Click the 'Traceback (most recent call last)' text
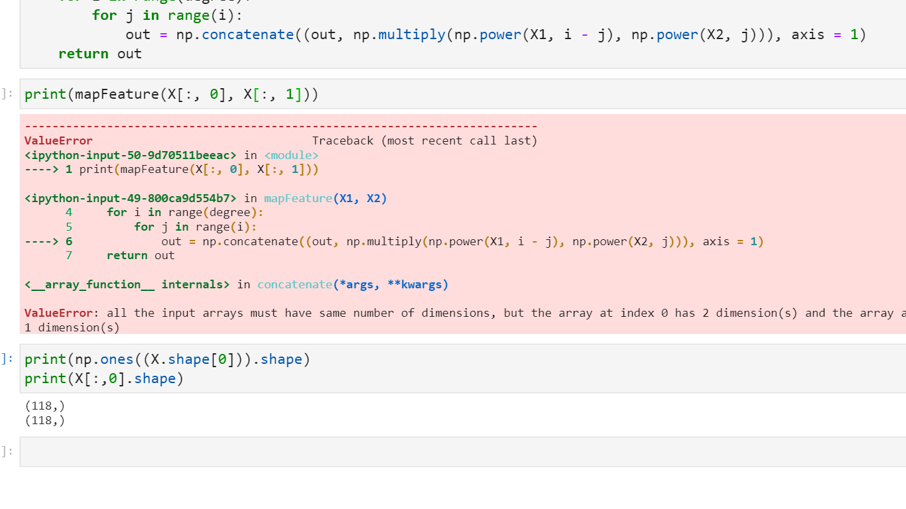The width and height of the screenshot is (906, 509). point(424,141)
